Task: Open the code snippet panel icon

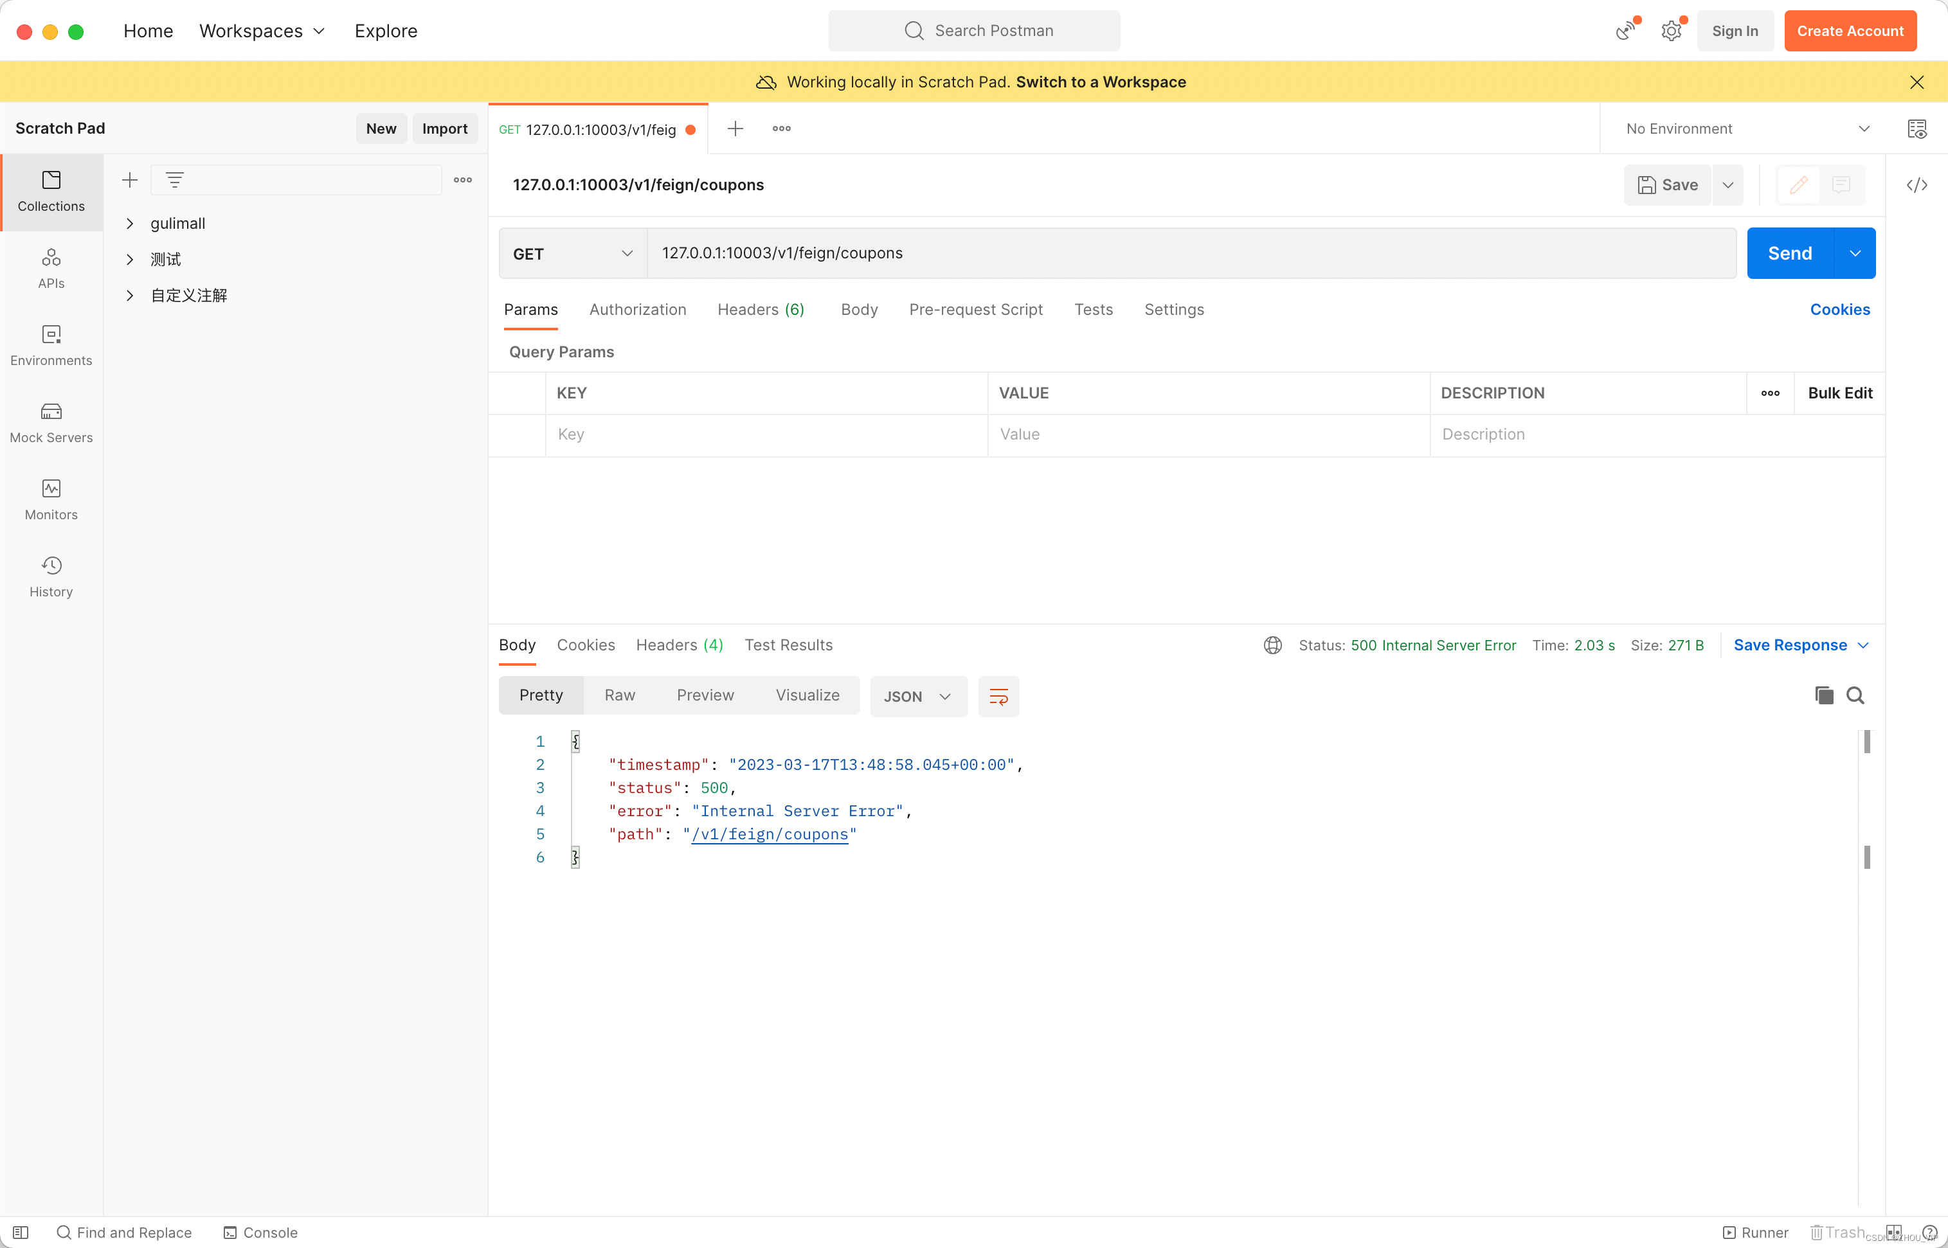Action: [1916, 185]
